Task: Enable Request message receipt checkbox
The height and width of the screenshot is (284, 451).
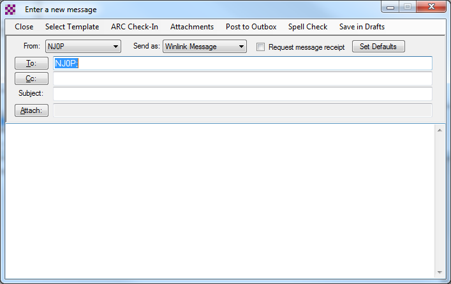Action: click(x=260, y=47)
